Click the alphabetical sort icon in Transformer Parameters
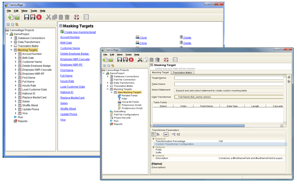 pos(158,134)
